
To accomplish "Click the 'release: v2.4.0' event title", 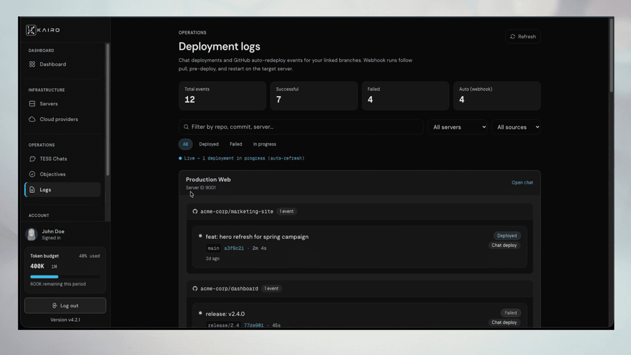I will click(x=225, y=314).
